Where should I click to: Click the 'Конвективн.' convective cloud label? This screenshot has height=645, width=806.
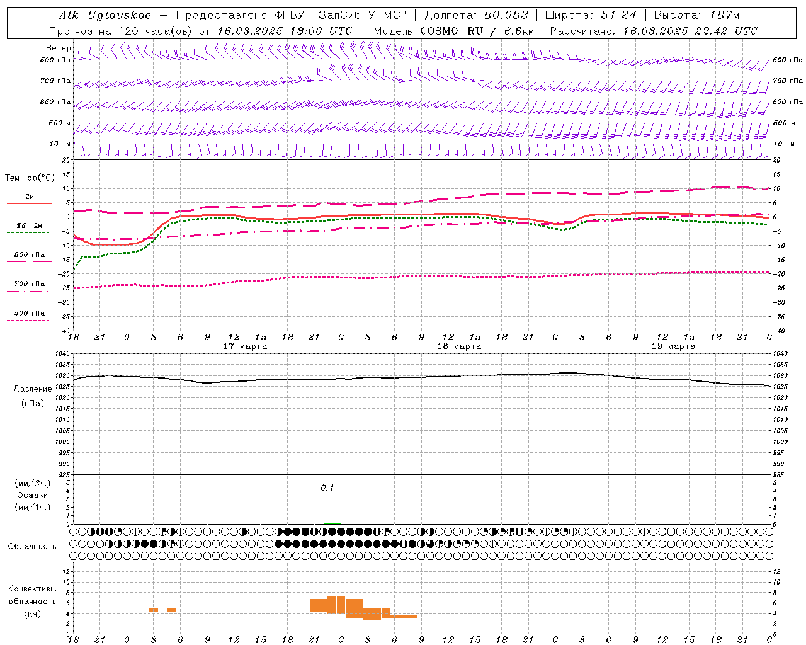(x=33, y=589)
